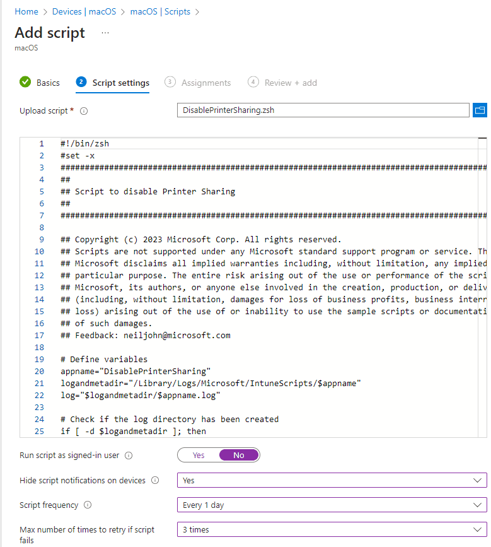Click the step 3 Assignments circle
The width and height of the screenshot is (491, 547).
(x=170, y=82)
